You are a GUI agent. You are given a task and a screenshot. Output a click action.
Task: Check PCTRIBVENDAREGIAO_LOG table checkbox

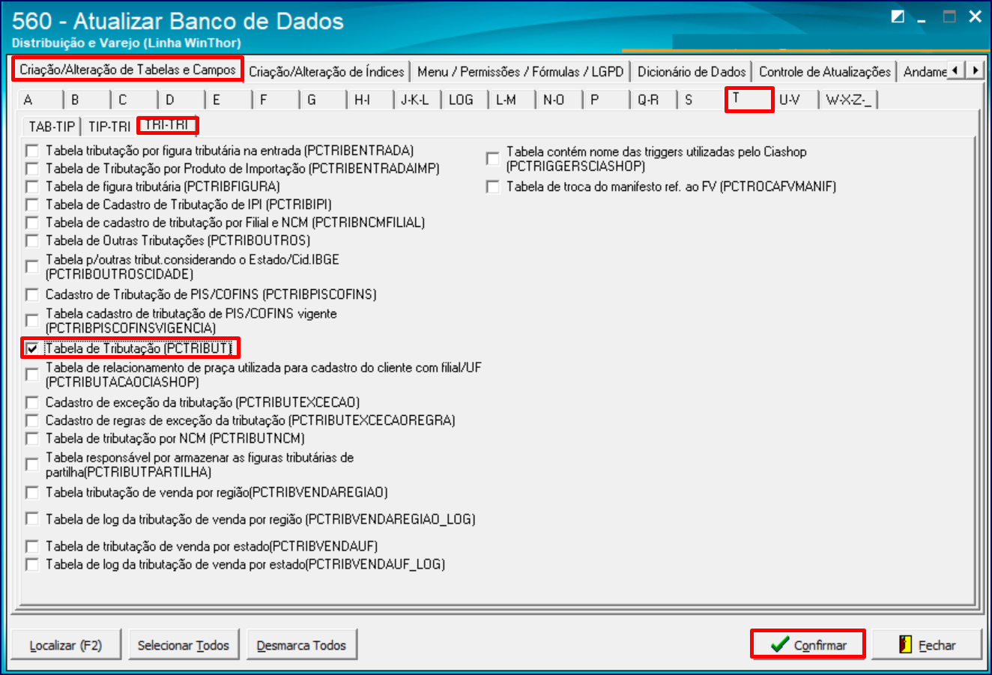32,519
